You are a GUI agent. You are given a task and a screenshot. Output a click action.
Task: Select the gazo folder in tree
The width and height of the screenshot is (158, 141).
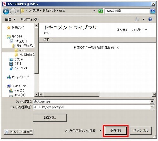pos(22,50)
